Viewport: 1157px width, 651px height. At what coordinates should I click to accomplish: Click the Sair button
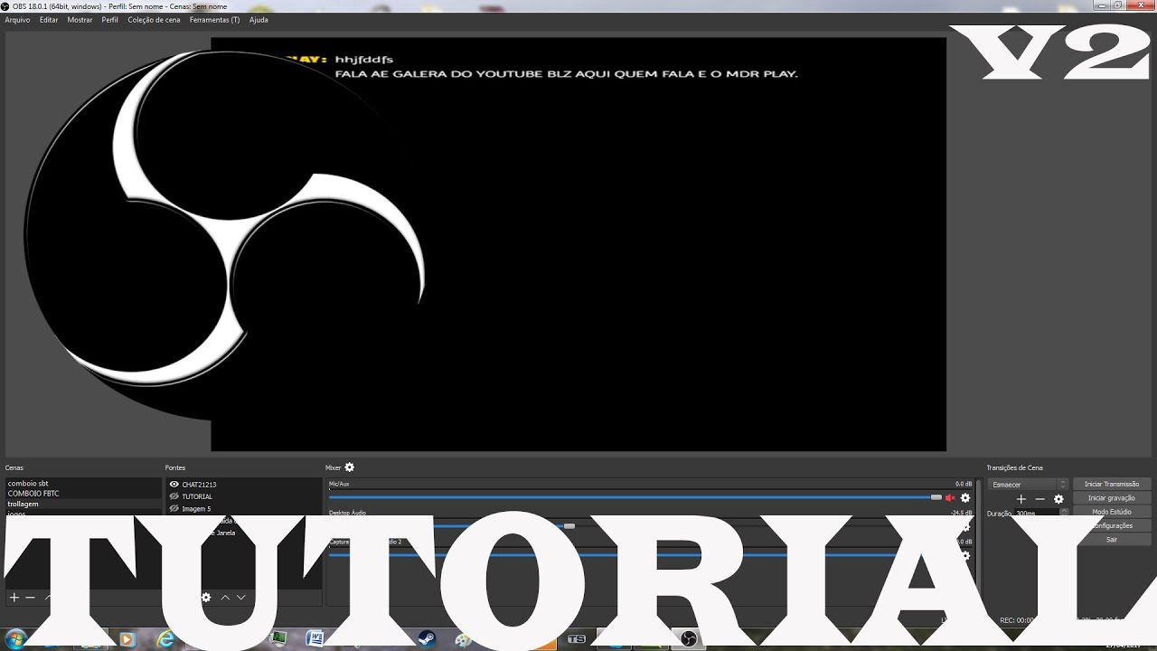coord(1112,540)
